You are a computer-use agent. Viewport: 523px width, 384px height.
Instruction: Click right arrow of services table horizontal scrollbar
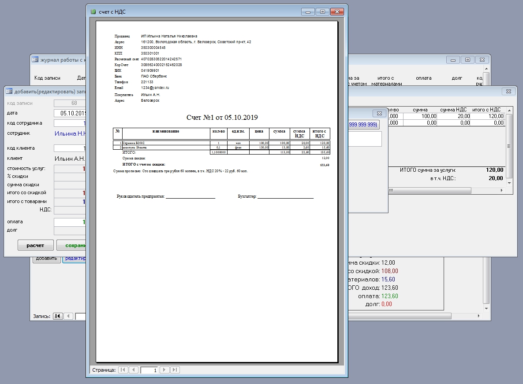pos(501,191)
